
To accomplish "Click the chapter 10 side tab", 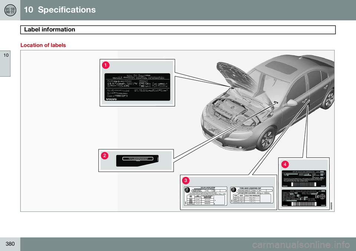I will pos(5,63).
